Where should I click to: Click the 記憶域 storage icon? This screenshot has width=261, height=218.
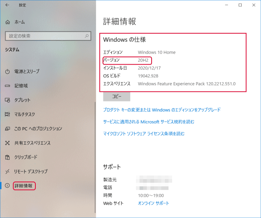(x=7, y=86)
